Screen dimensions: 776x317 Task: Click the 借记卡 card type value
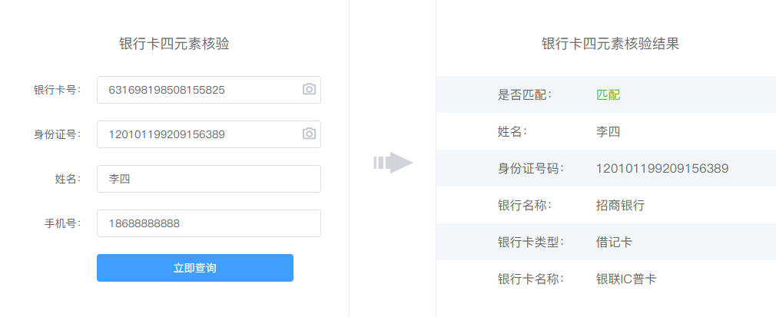pos(614,243)
